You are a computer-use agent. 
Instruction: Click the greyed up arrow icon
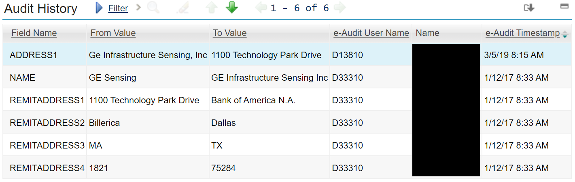coord(212,8)
